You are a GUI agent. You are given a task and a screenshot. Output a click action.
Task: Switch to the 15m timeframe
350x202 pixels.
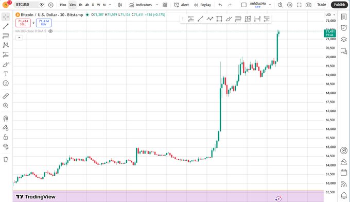(63, 5)
